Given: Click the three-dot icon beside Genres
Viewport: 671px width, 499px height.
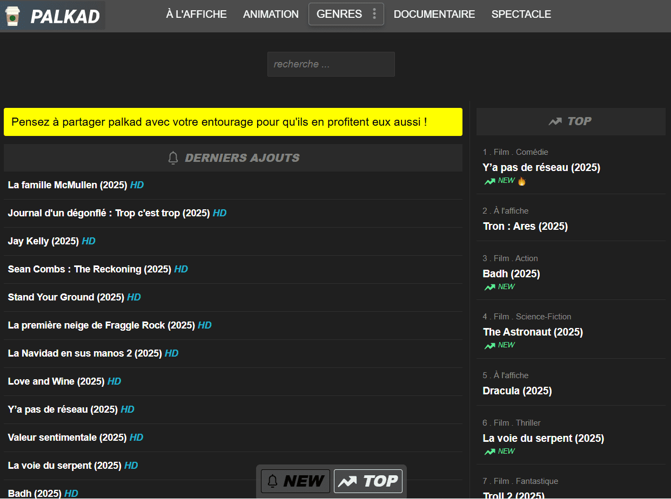Looking at the screenshot, I should [374, 14].
